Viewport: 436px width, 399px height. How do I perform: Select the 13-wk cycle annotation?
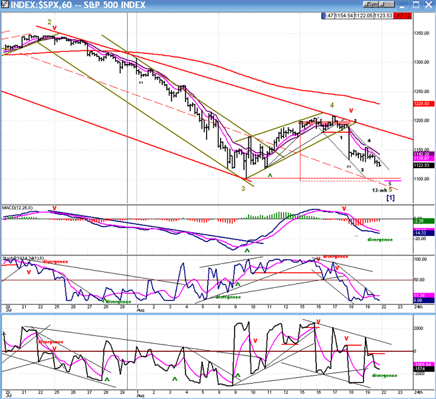(x=379, y=190)
